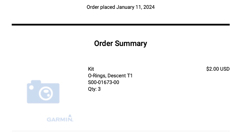Click the camera placeholder product image
Image resolution: width=244 pixels, height=135 pixels.
[x=43, y=92]
